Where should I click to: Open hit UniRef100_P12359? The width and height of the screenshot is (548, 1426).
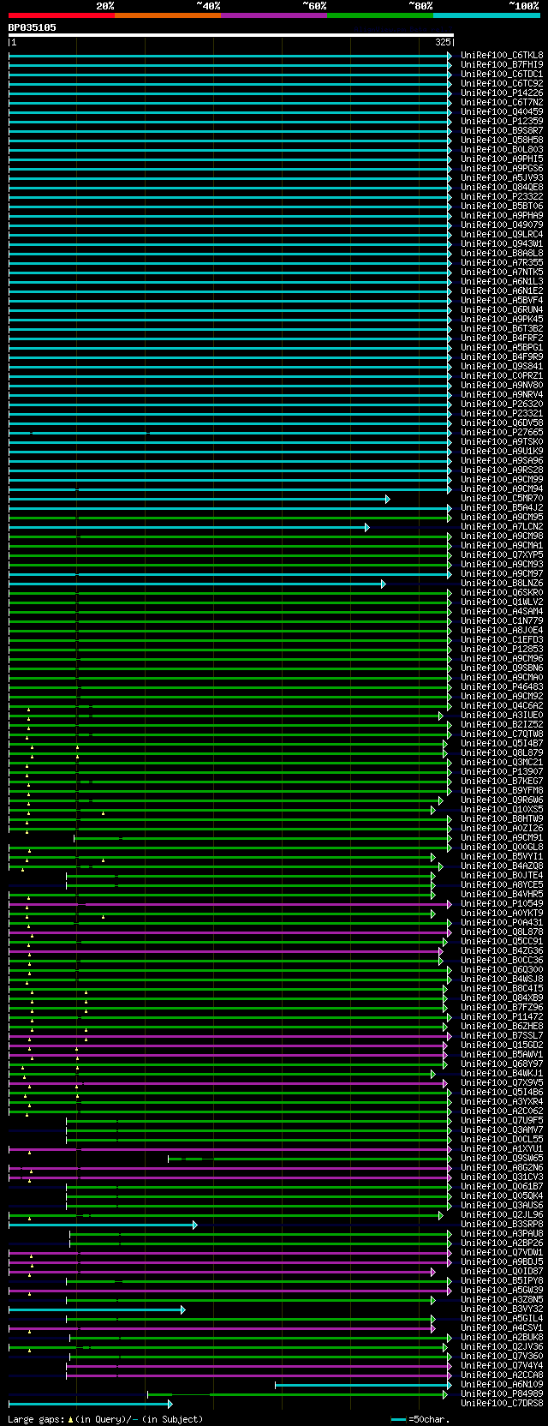(x=502, y=121)
